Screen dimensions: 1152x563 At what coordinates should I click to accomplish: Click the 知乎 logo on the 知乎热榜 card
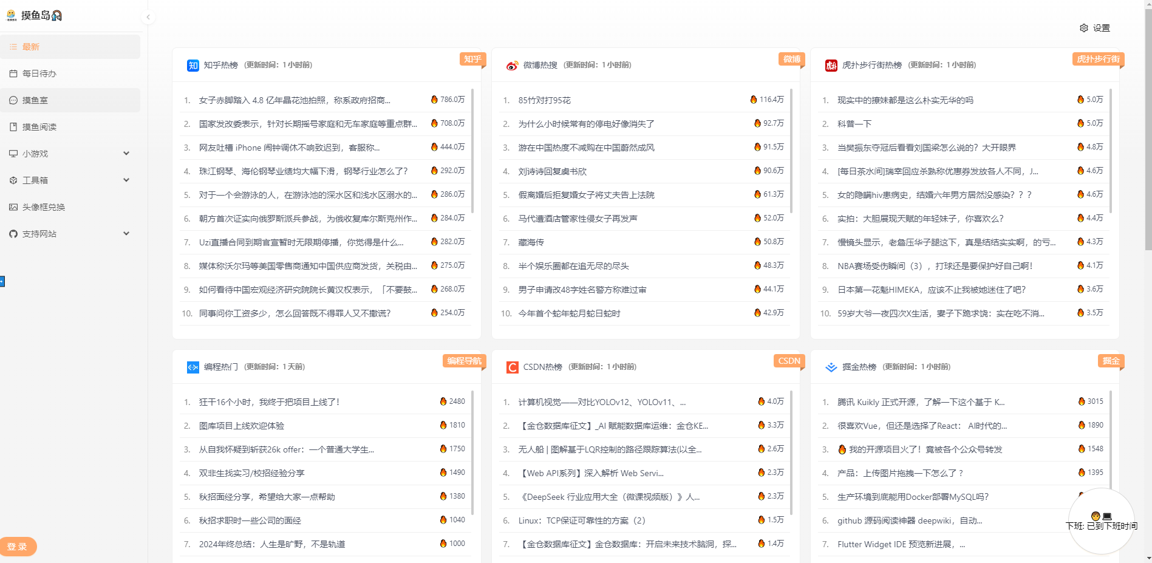click(x=193, y=65)
